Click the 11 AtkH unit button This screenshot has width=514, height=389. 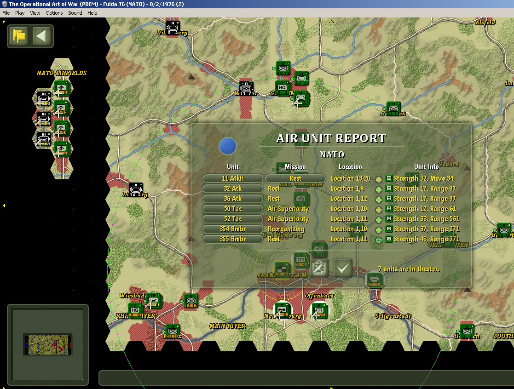click(233, 178)
